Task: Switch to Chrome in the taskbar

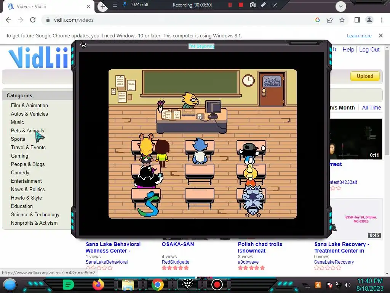Action: pos(157,285)
